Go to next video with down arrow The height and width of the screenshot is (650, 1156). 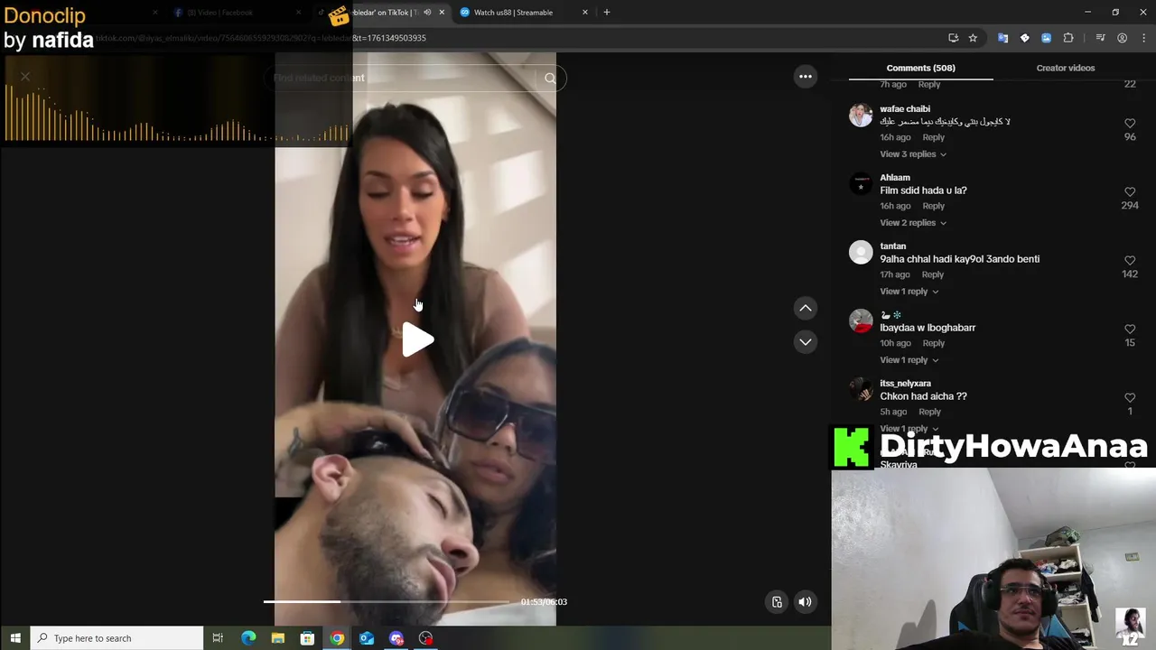tap(806, 342)
